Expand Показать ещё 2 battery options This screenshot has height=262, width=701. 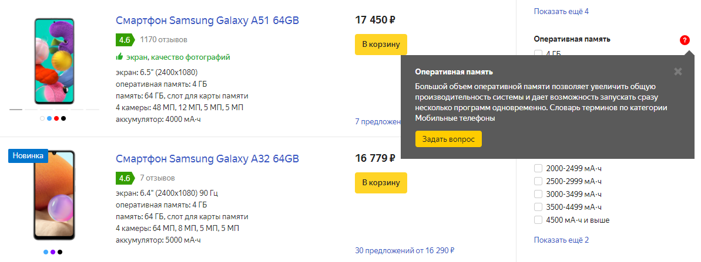(x=561, y=240)
